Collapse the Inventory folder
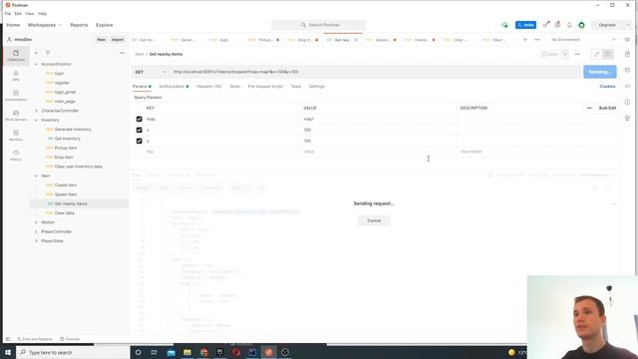Viewport: 638px width, 359px height. [36, 120]
